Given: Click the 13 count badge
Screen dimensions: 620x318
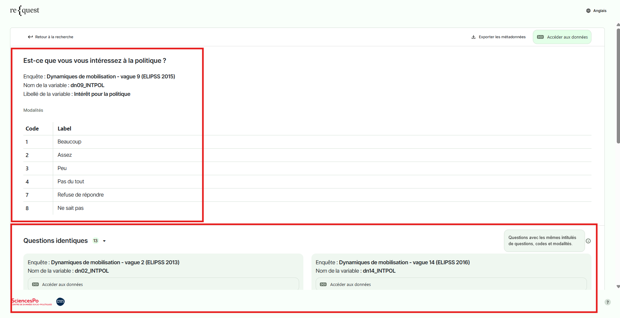Looking at the screenshot, I should pyautogui.click(x=95, y=241).
